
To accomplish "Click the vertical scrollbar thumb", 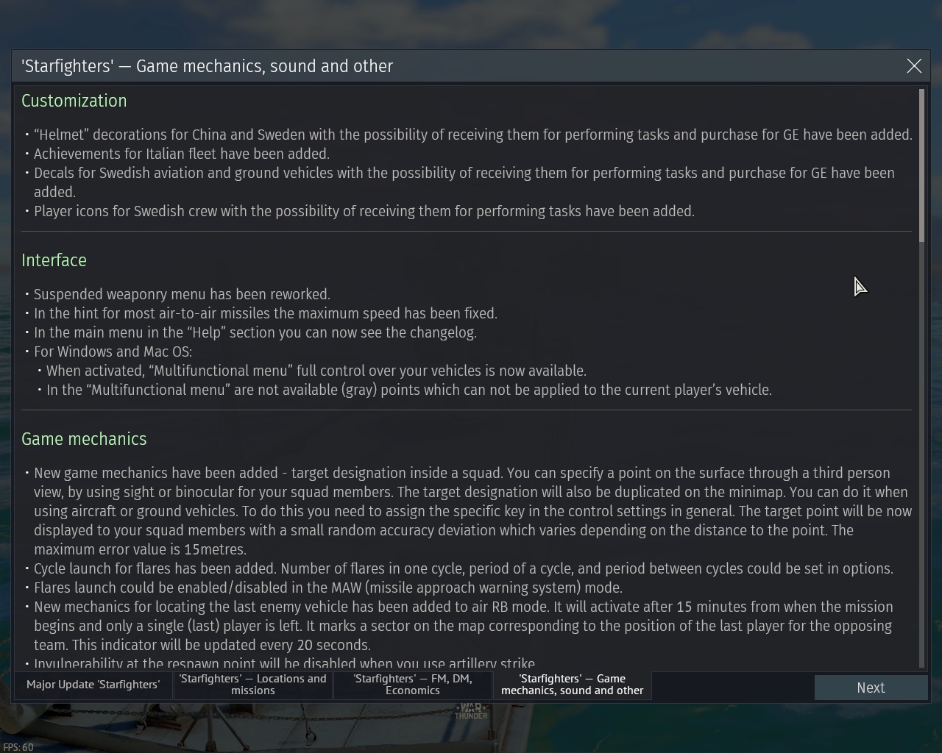I will point(922,165).
